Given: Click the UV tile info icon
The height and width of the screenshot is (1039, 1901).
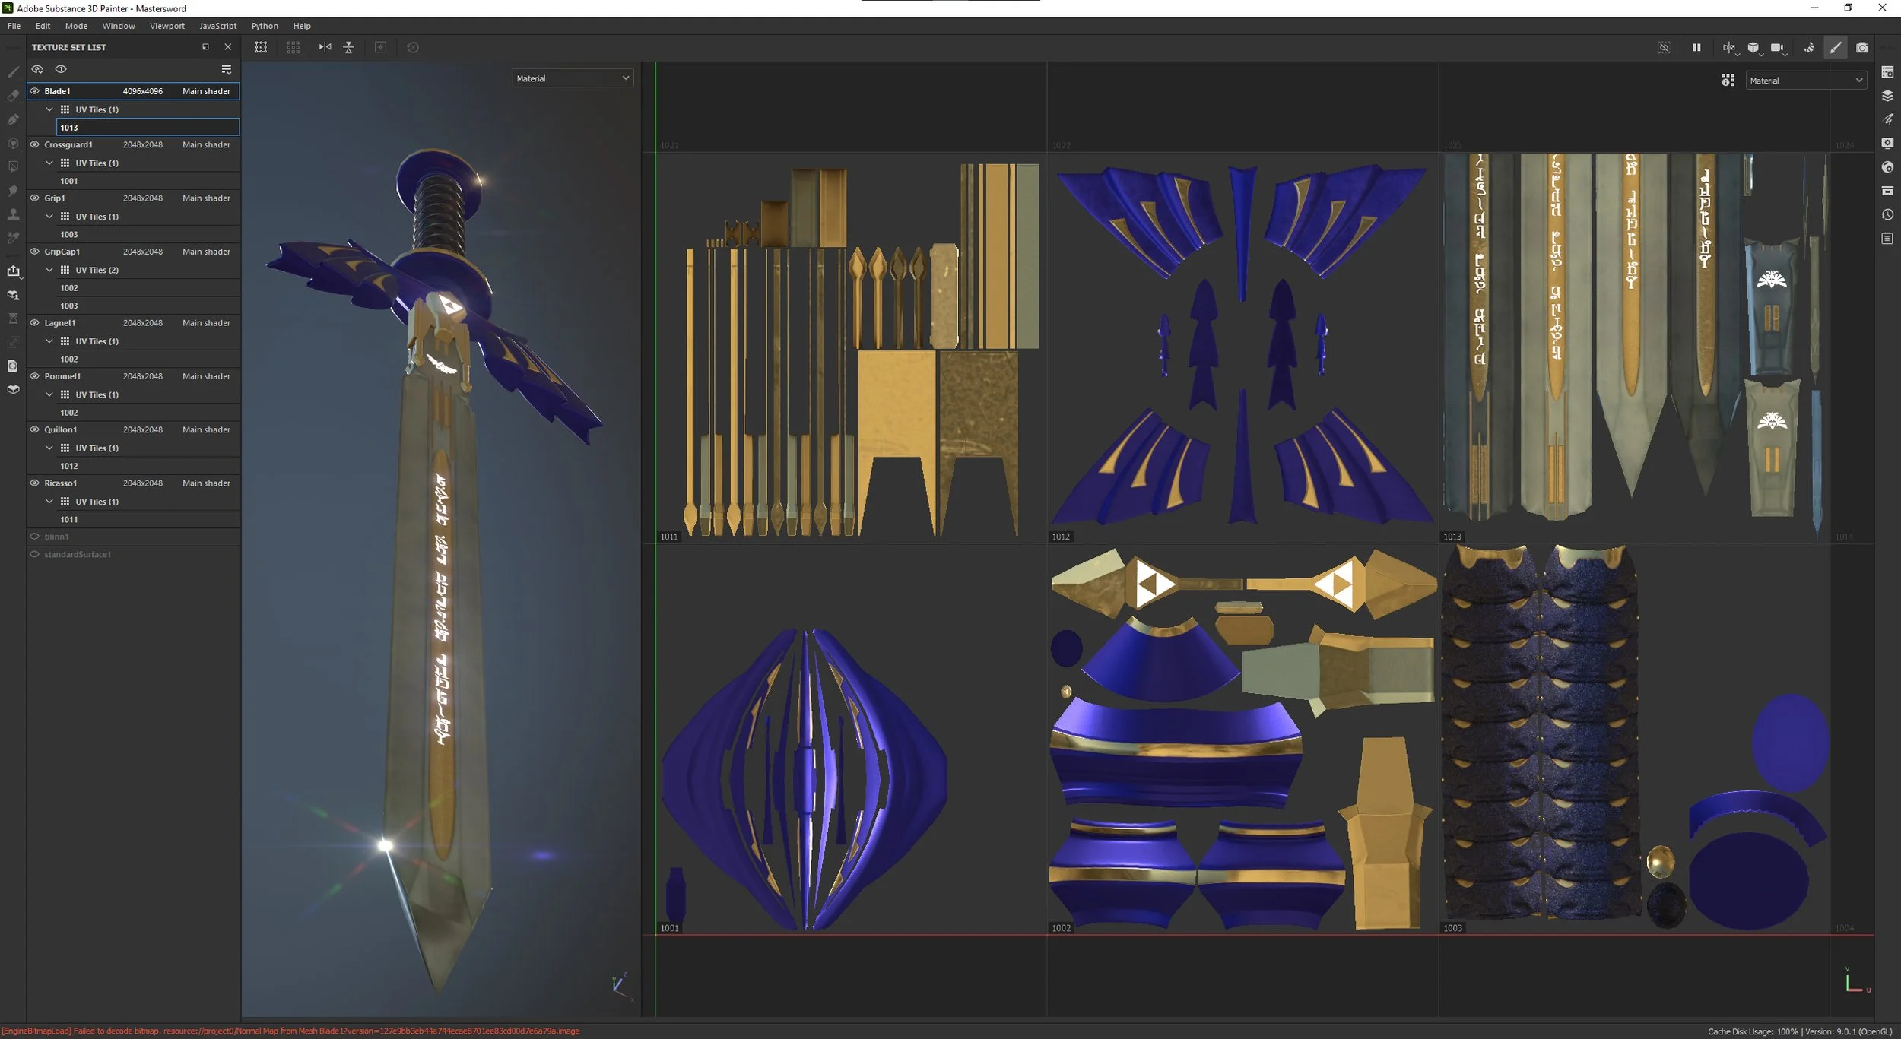Looking at the screenshot, I should tap(1728, 81).
